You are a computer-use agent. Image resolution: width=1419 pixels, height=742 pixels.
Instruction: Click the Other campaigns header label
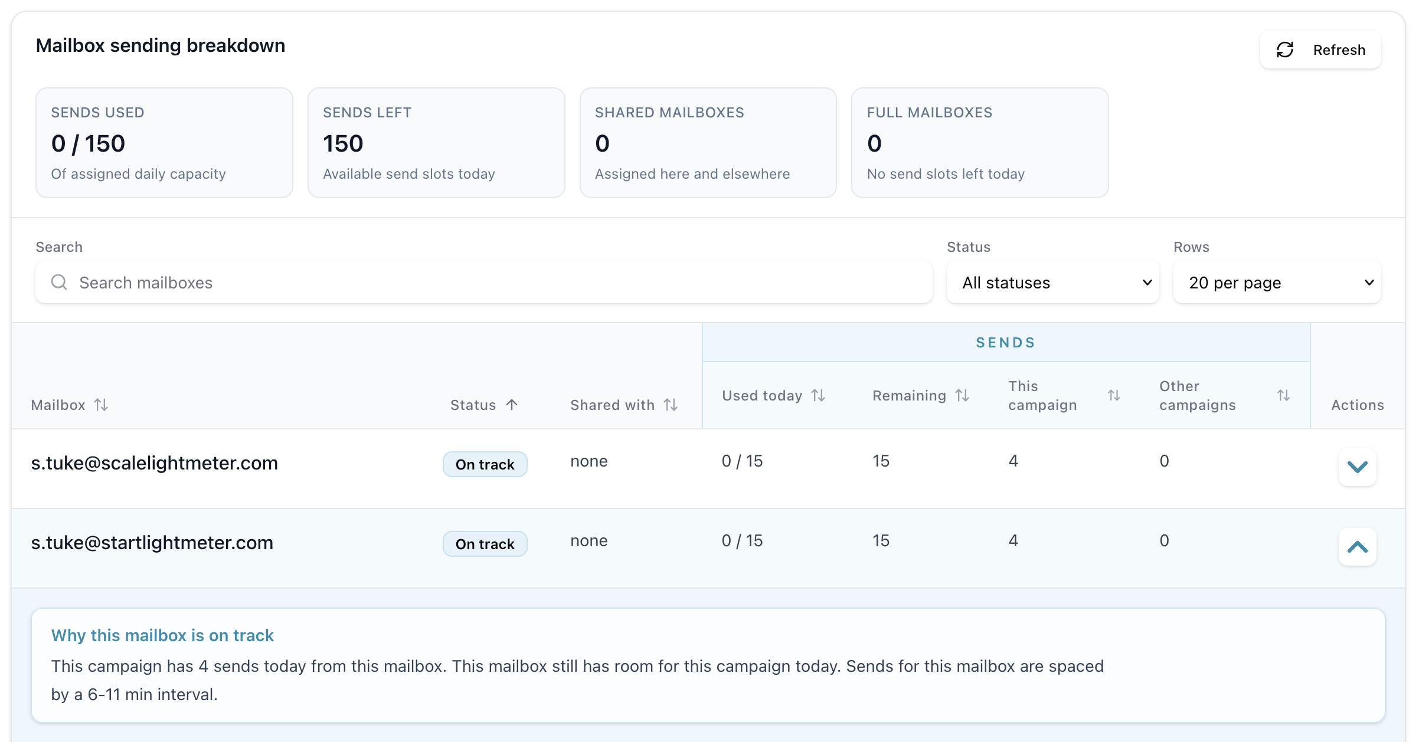pyautogui.click(x=1197, y=395)
